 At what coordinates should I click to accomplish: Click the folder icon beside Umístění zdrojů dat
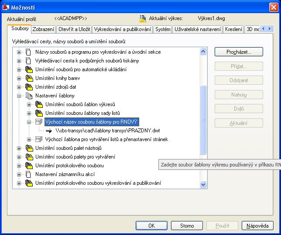[x=29, y=87]
